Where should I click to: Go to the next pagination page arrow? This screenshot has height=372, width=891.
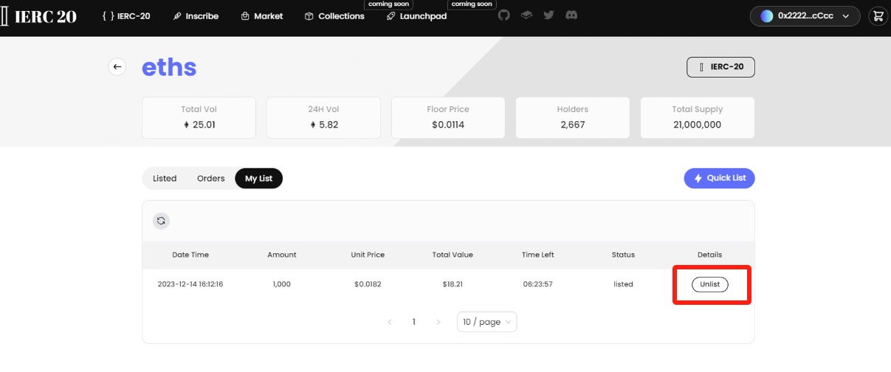click(438, 322)
